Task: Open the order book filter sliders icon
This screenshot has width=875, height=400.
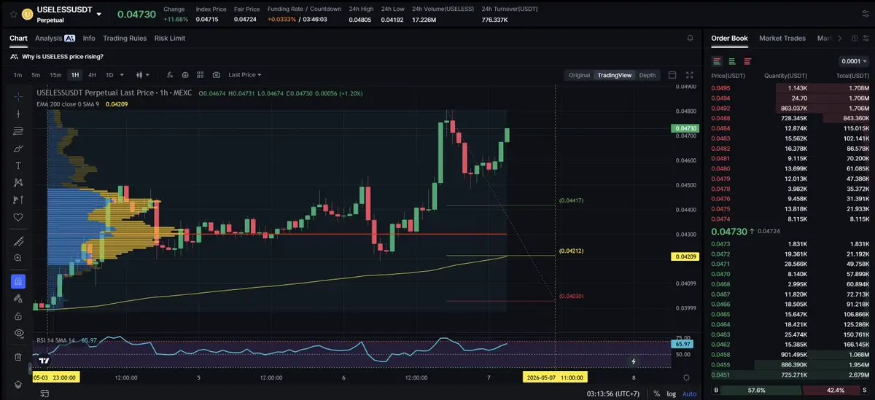Action: (866, 38)
